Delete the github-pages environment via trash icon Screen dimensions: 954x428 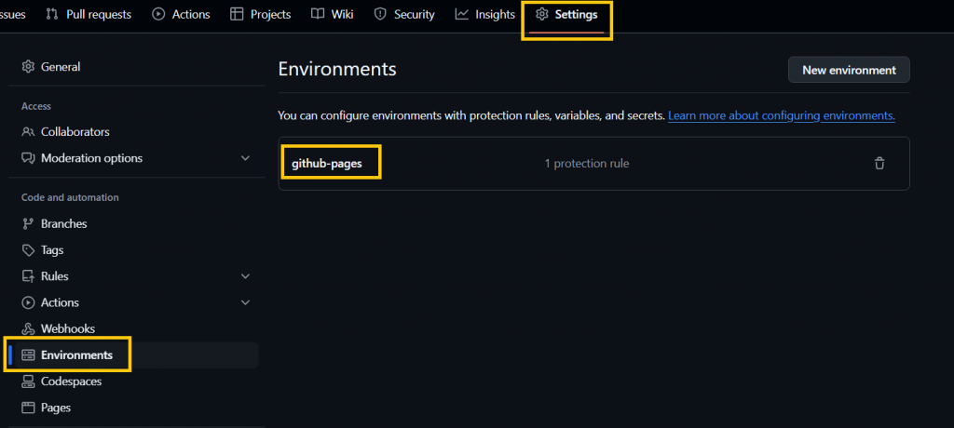879,164
